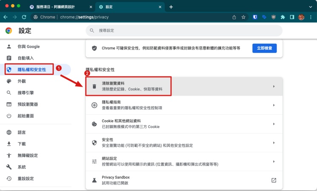Viewport: 317px width, 191px height.
Task: Toggle the side panel icon
Action: 292,17
